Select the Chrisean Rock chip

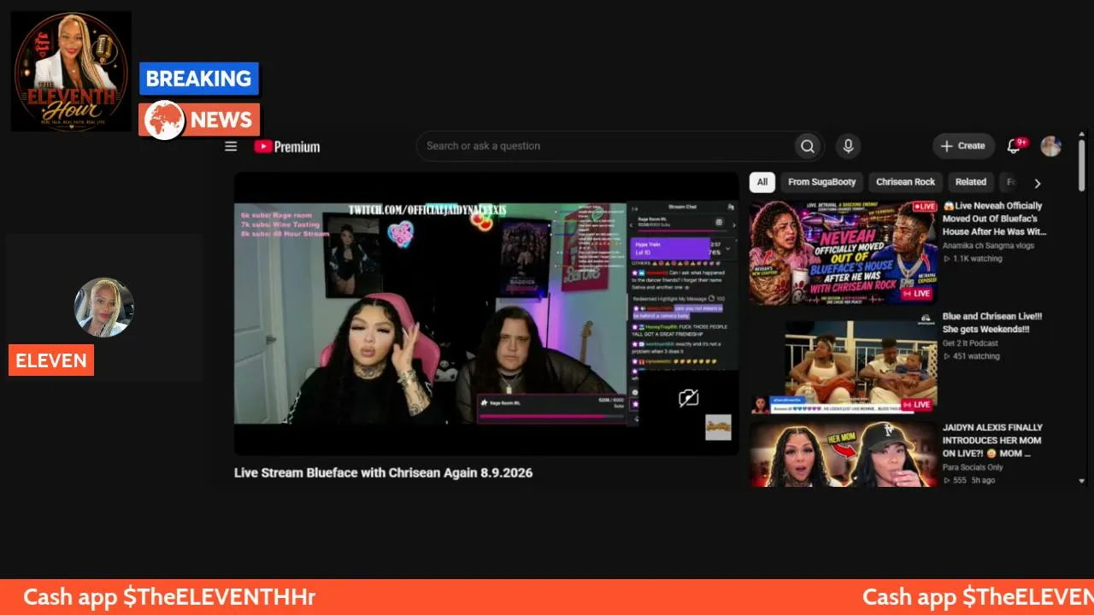(x=905, y=182)
